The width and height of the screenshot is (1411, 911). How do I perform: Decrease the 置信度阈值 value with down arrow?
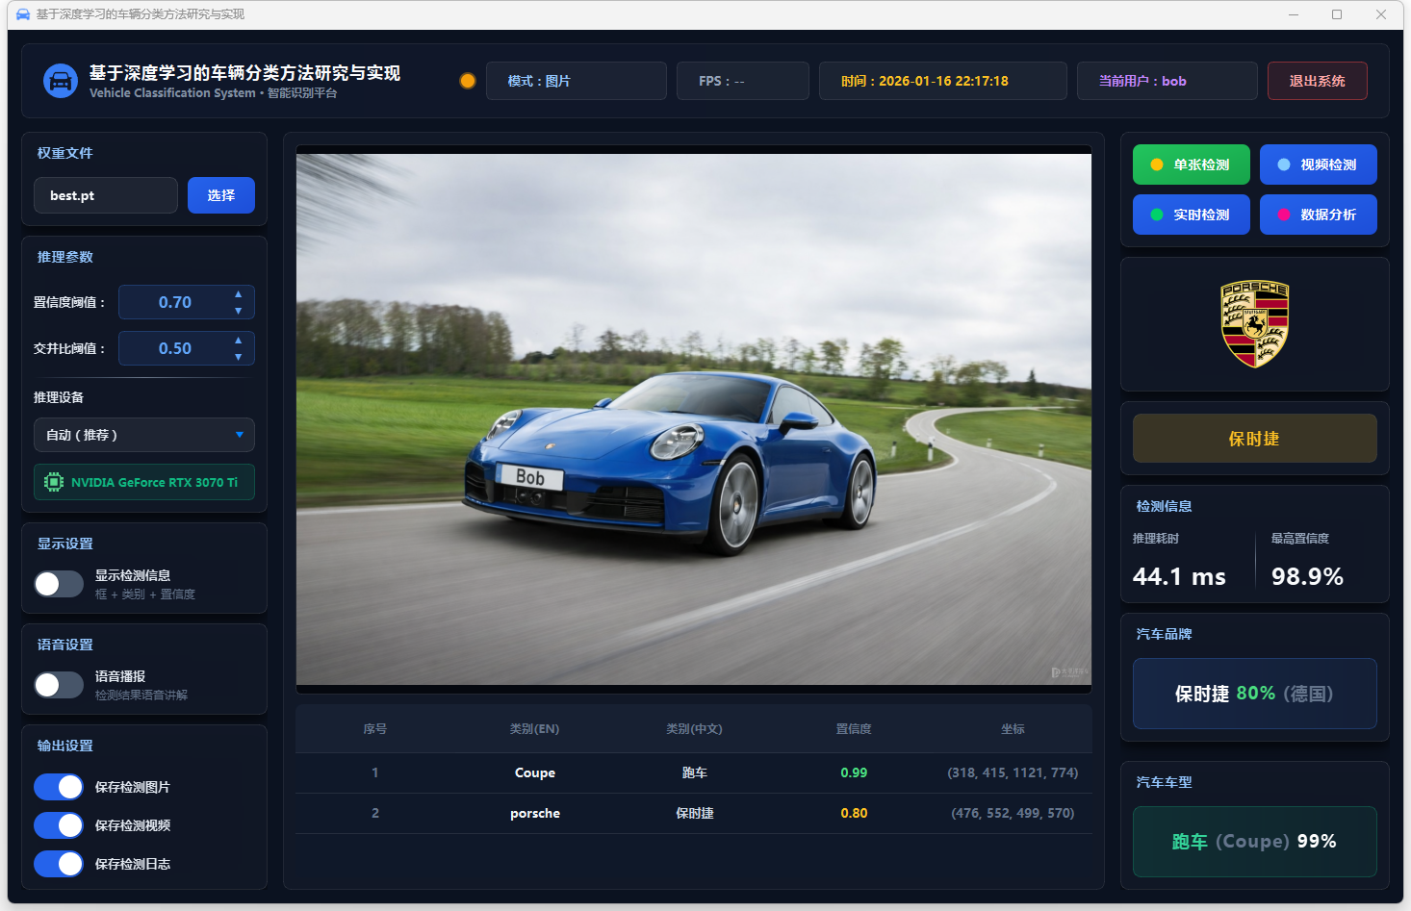pos(238,311)
